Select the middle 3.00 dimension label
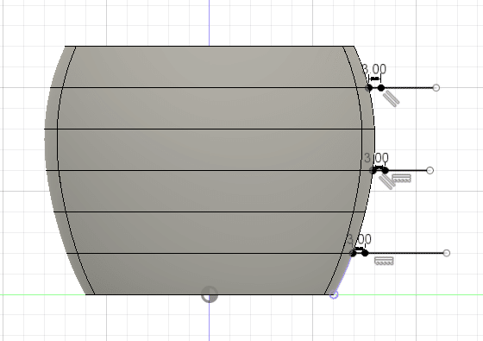The height and width of the screenshot is (341, 483). pyautogui.click(x=376, y=158)
